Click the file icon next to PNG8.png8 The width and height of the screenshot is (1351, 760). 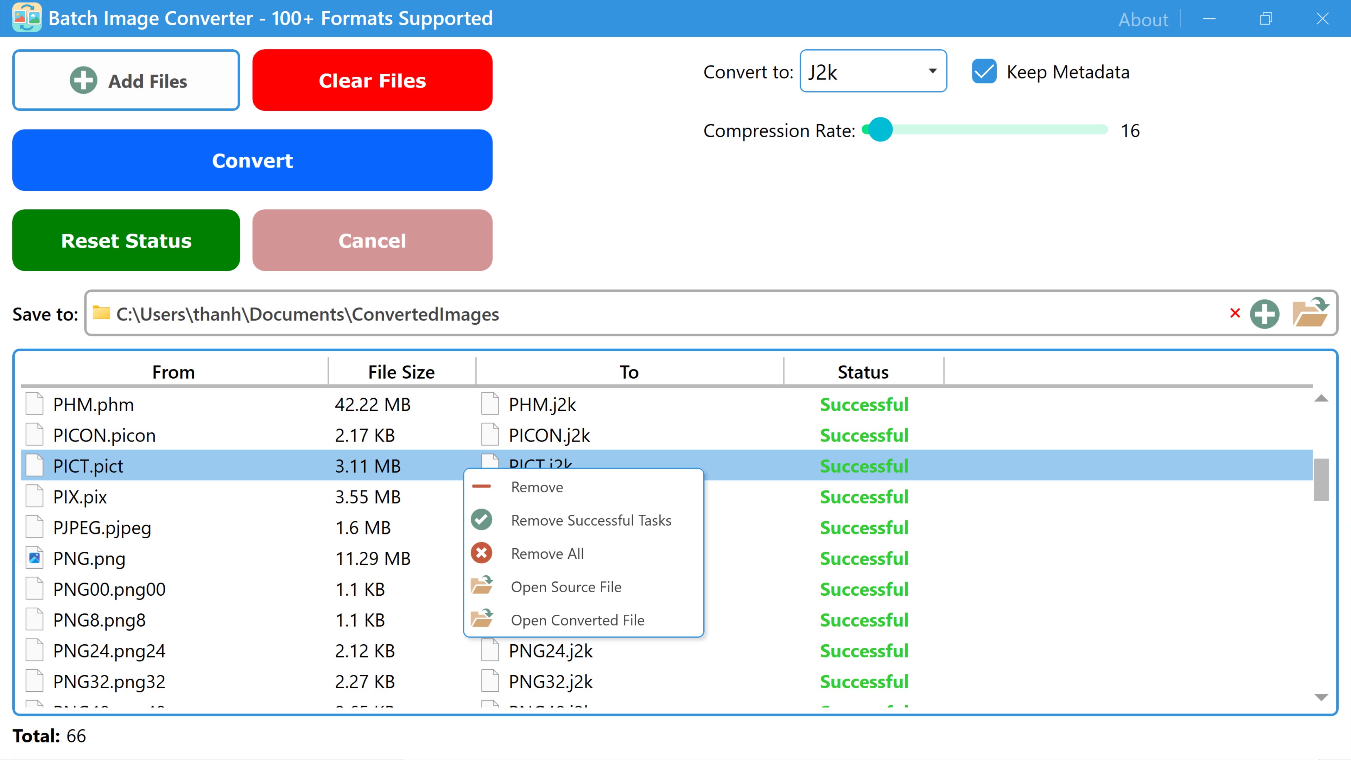34,619
